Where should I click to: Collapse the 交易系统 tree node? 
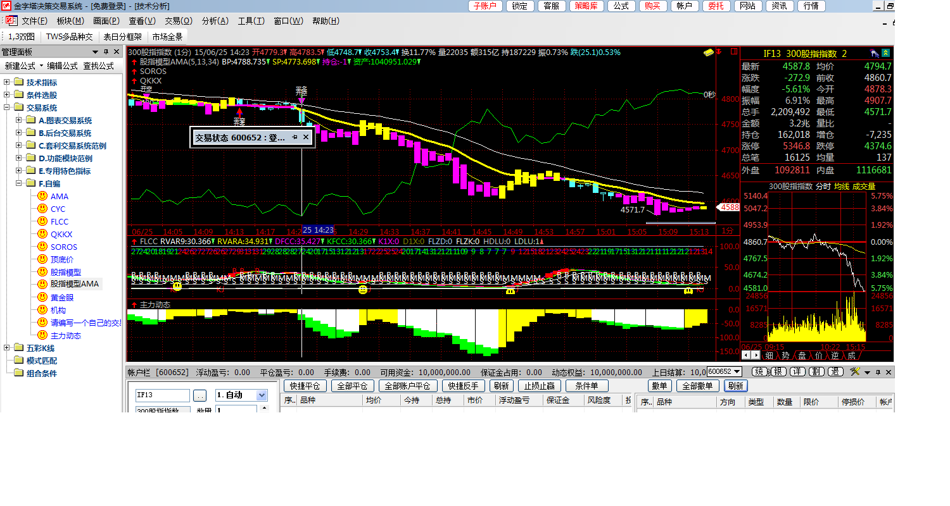(7, 108)
